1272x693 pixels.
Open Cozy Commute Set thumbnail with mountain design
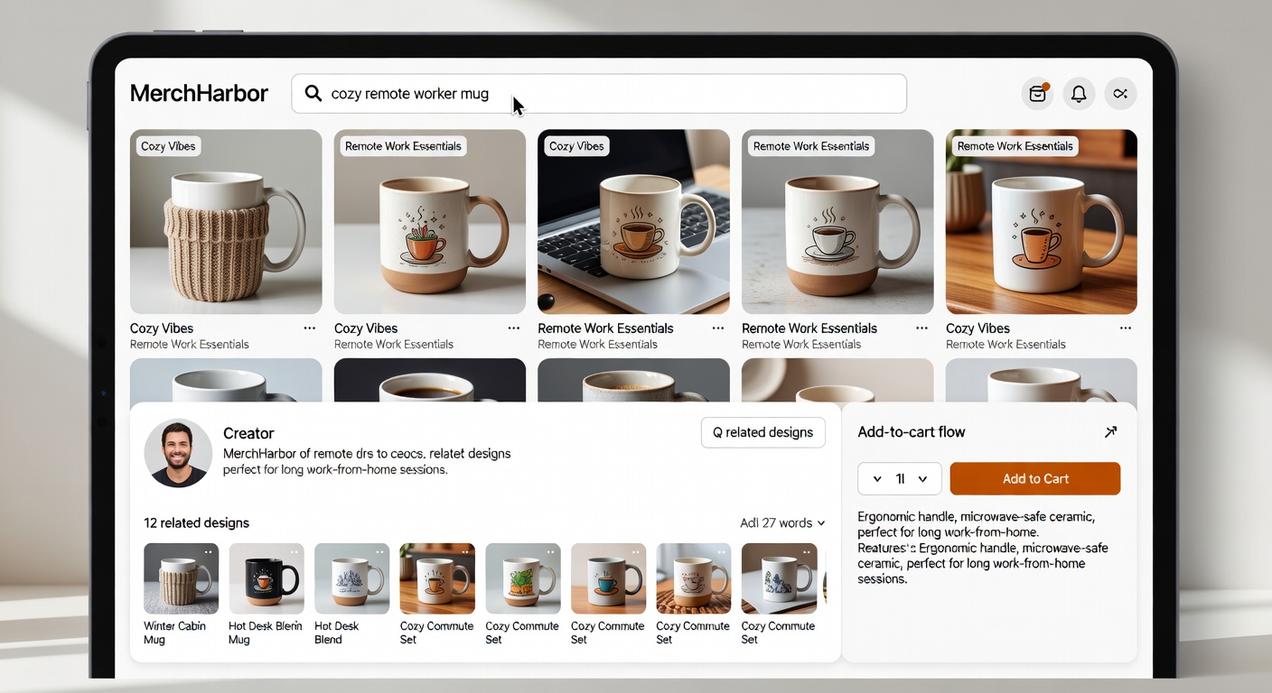[779, 578]
